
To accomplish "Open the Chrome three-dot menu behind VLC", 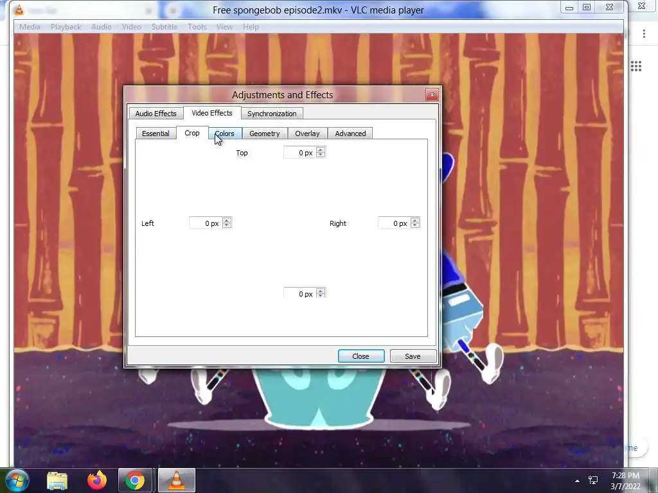I will (644, 34).
